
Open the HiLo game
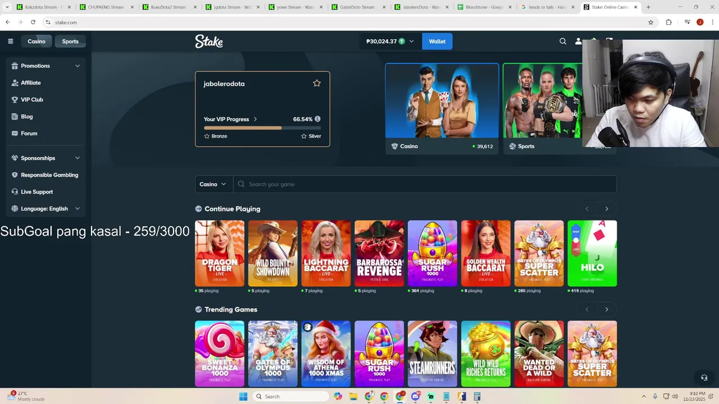[592, 253]
